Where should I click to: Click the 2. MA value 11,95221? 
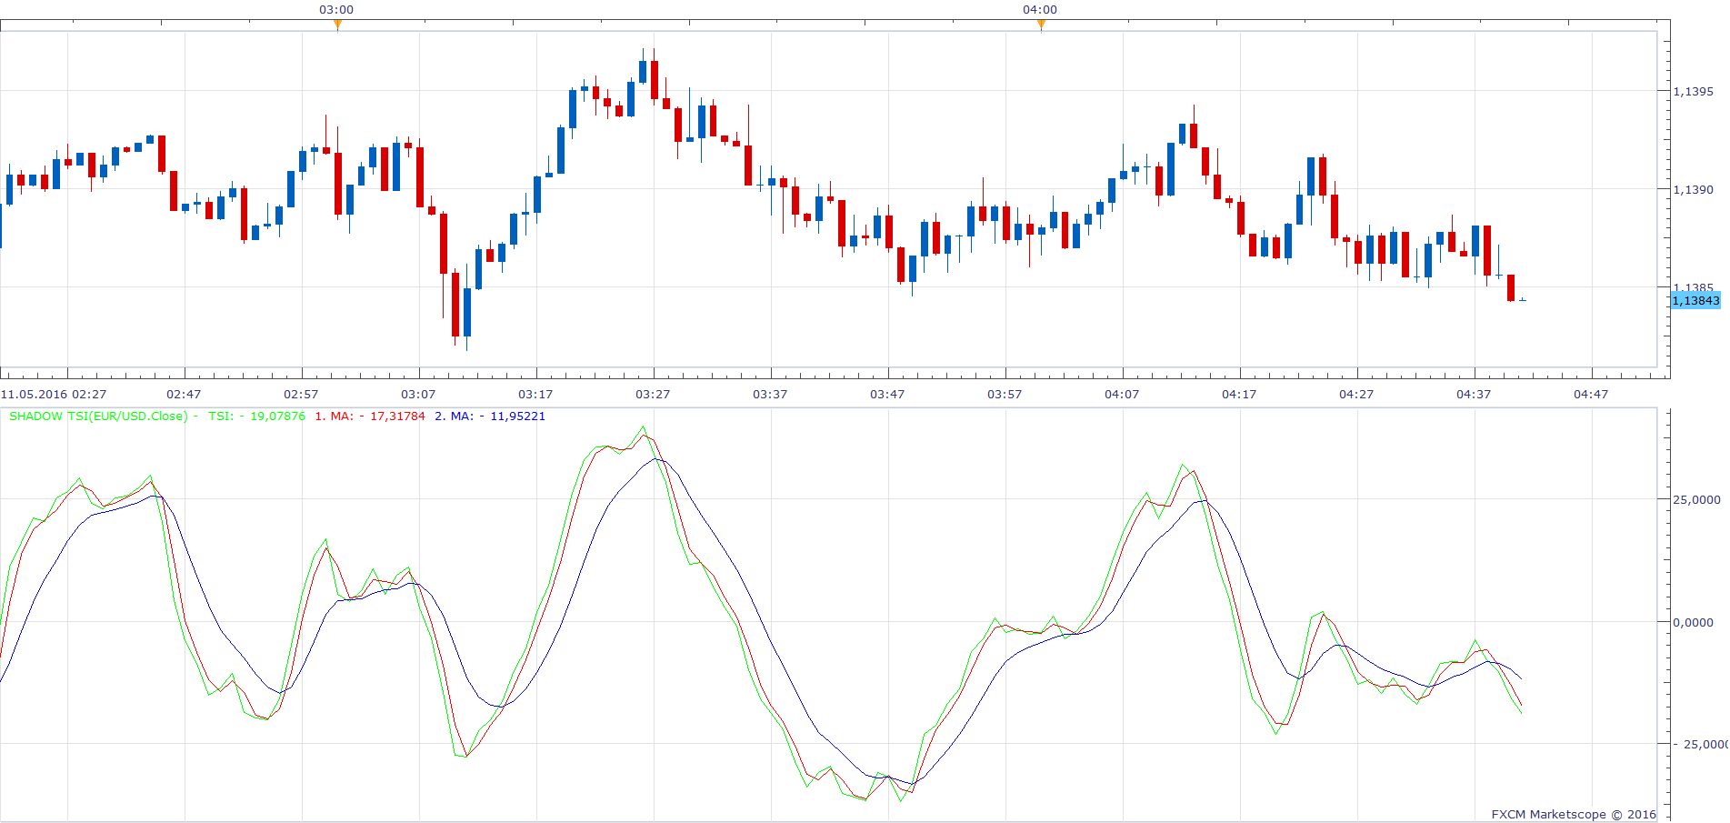tap(518, 417)
